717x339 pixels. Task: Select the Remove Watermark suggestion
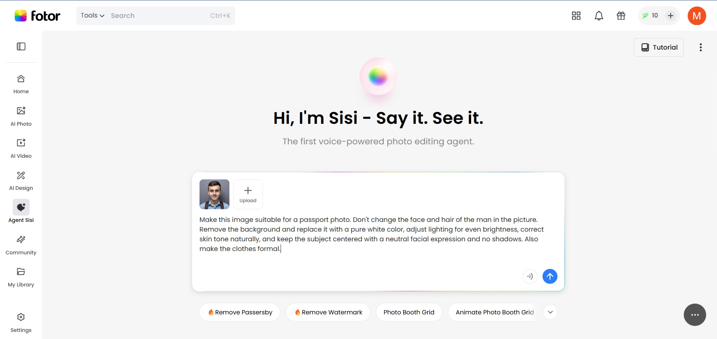(328, 312)
